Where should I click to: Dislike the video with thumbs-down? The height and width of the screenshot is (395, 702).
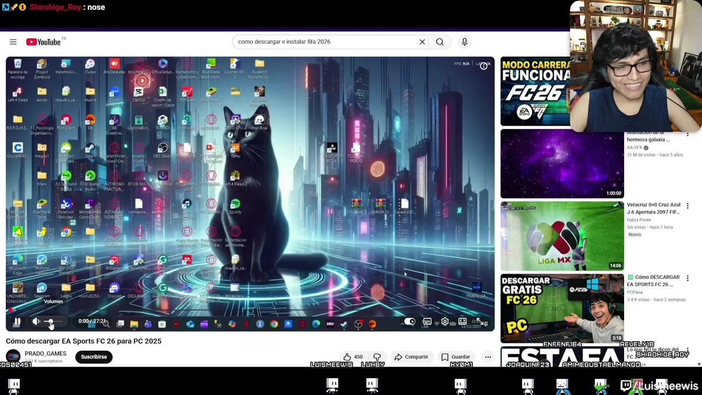[x=377, y=357]
